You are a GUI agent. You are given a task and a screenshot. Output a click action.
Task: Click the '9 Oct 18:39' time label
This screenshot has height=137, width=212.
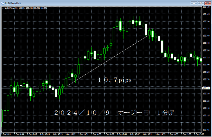pos(109,134)
